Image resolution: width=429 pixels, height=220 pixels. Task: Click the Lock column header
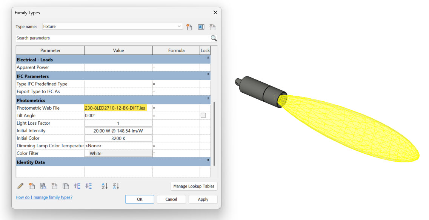click(205, 50)
